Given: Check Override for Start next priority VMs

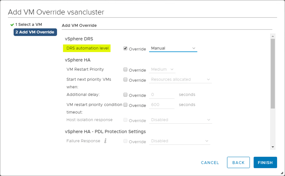Looking at the screenshot, I should (126, 80).
